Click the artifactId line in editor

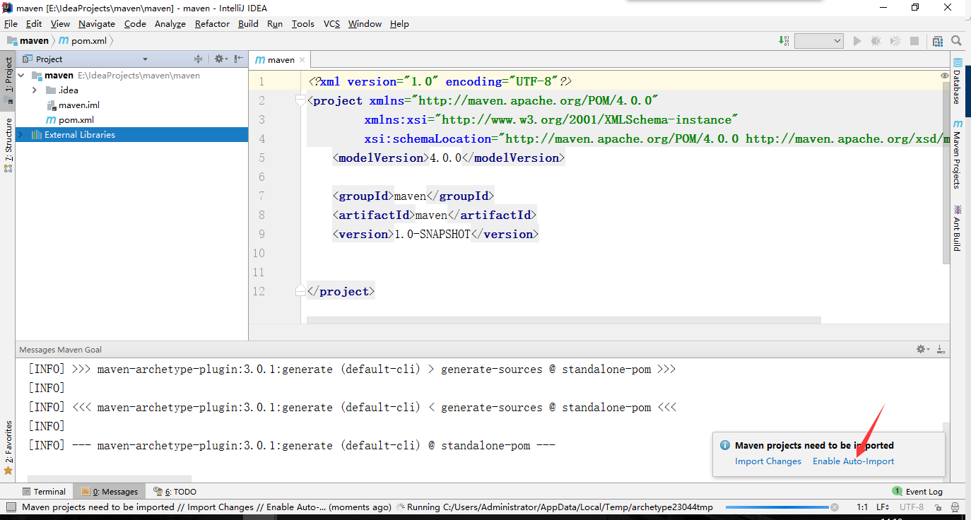435,215
